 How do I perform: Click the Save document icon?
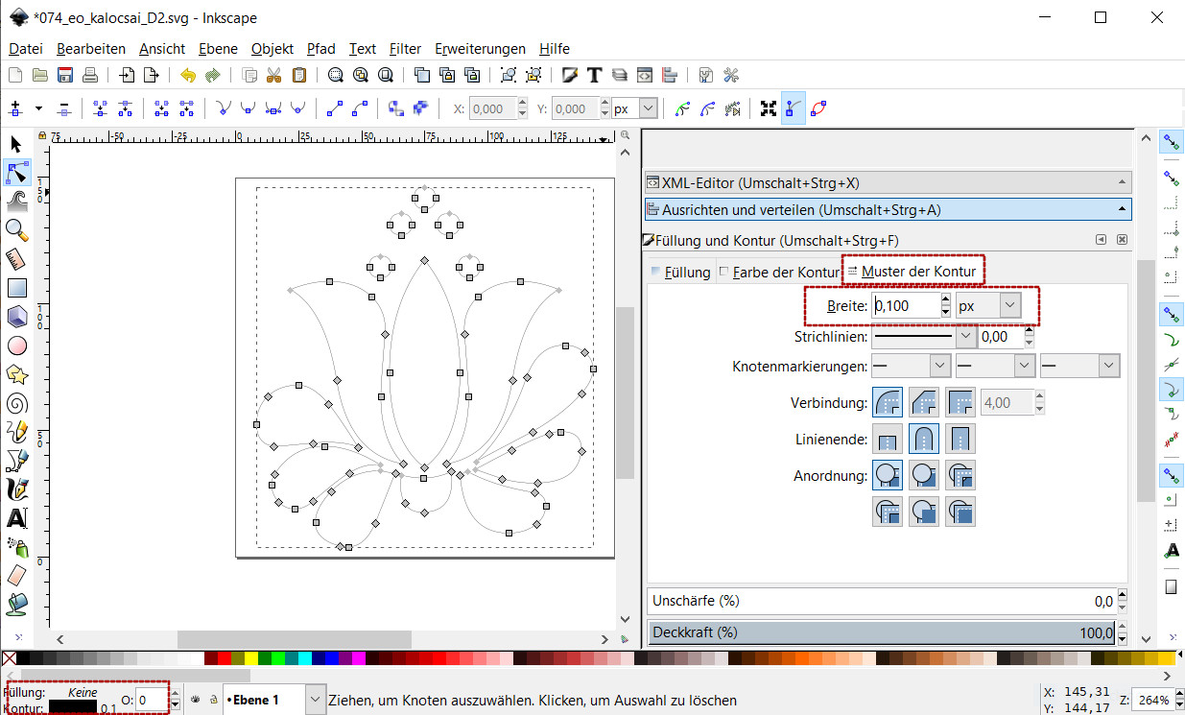point(65,75)
